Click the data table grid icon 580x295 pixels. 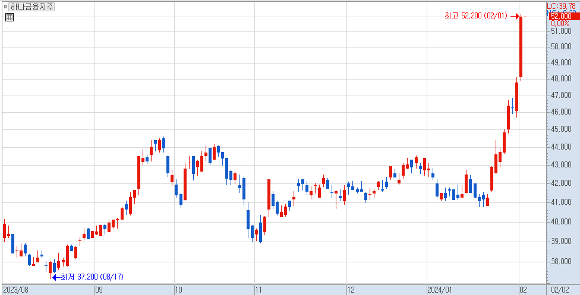point(10,17)
